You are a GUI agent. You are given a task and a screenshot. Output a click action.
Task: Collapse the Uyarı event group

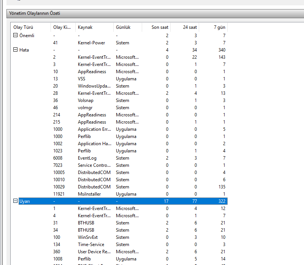coord(15,201)
